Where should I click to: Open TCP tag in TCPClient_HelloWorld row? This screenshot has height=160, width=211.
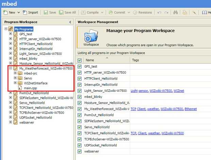pyautogui.click(x=134, y=133)
